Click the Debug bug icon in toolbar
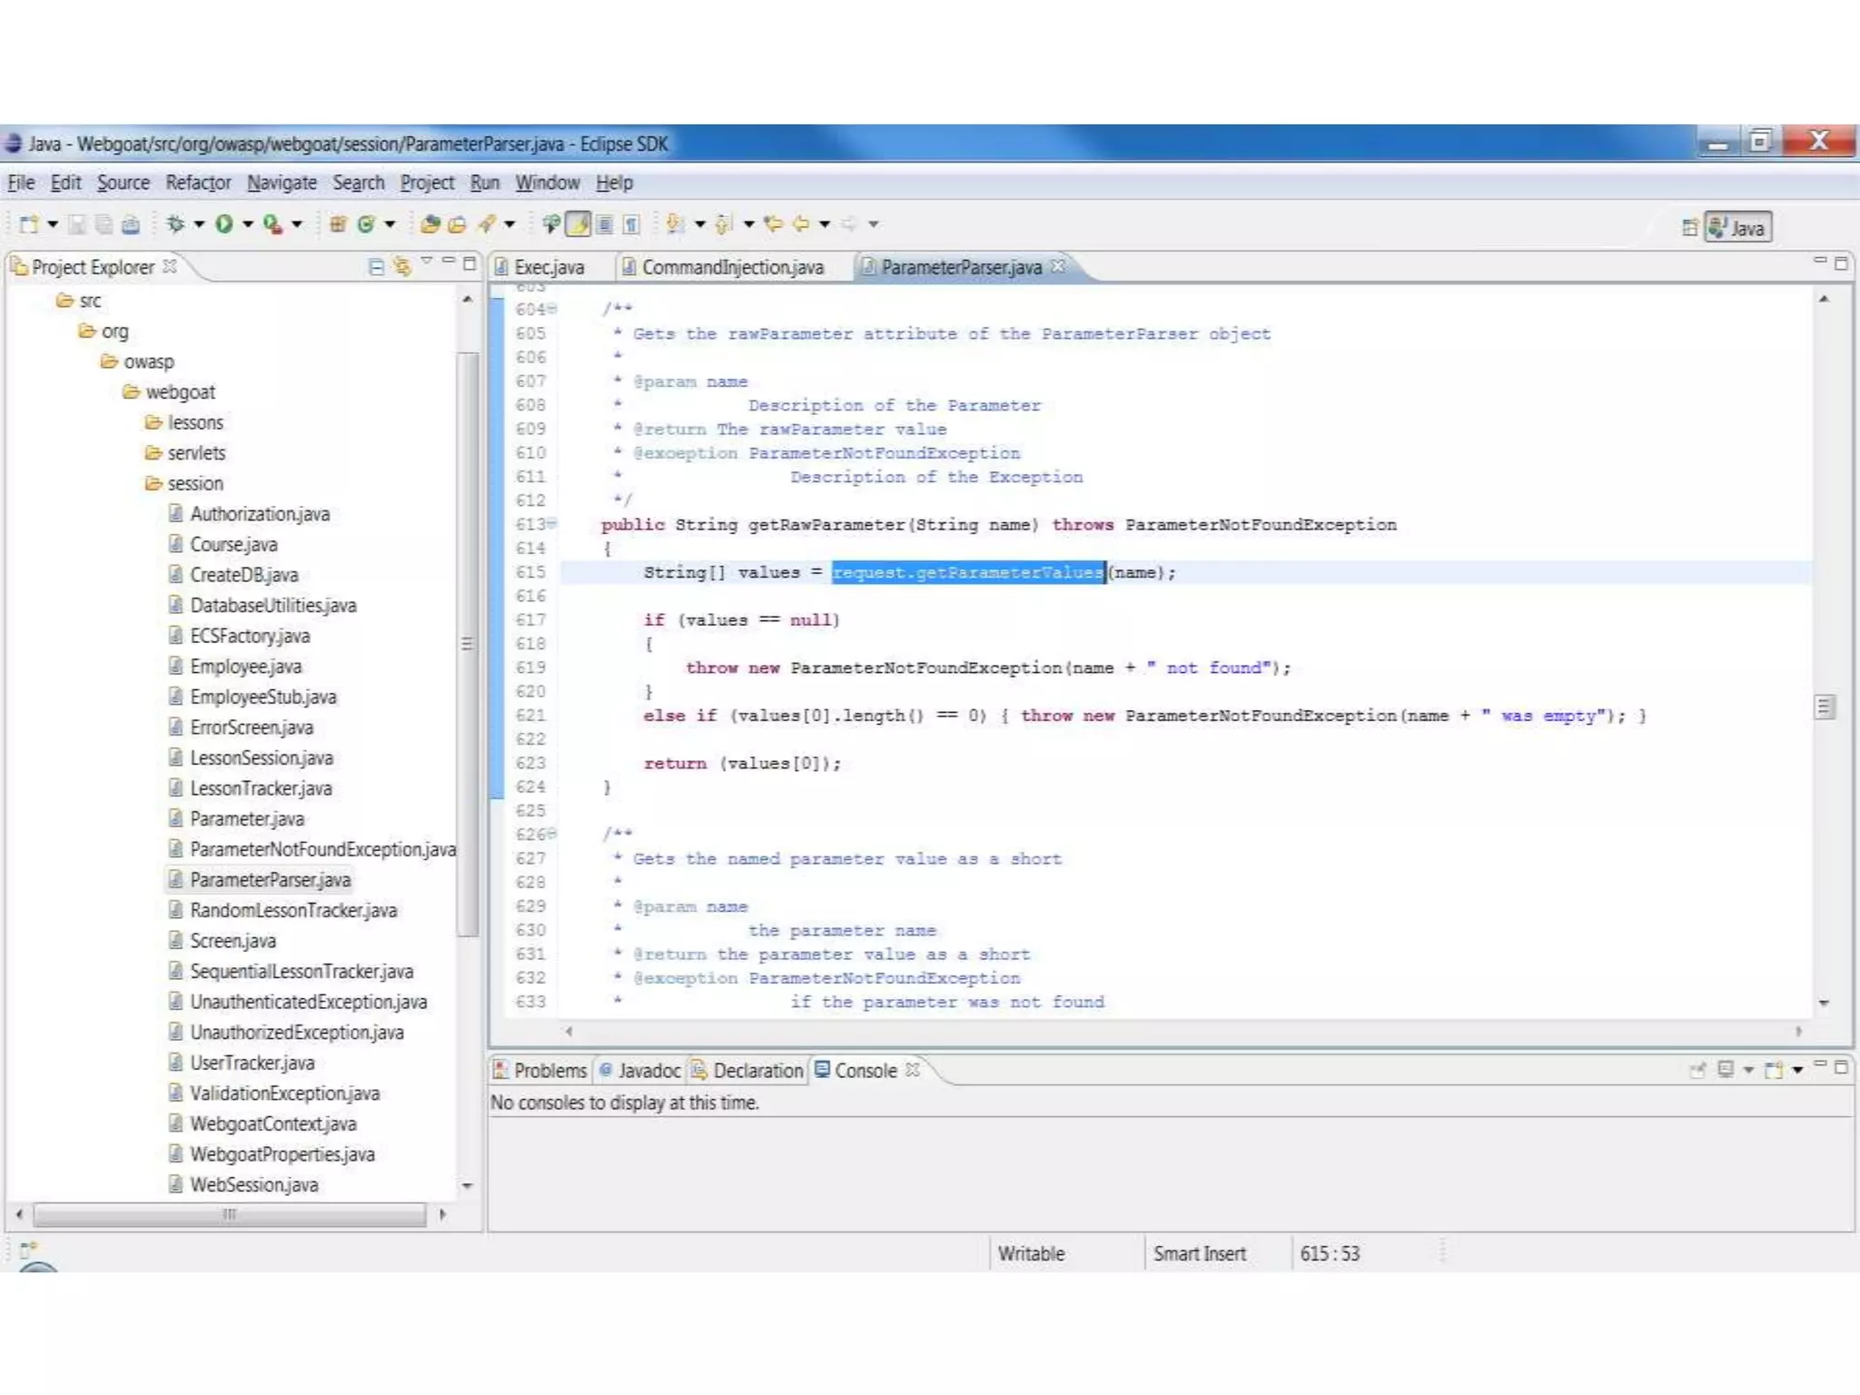1860x1395 pixels. click(x=176, y=223)
